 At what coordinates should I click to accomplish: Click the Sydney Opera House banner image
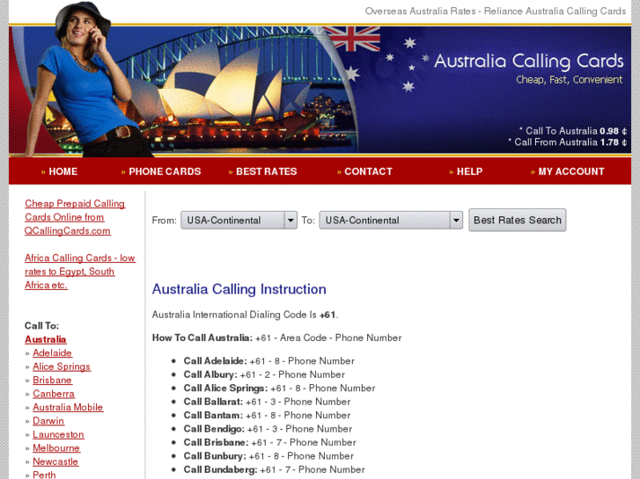pyautogui.click(x=229, y=91)
